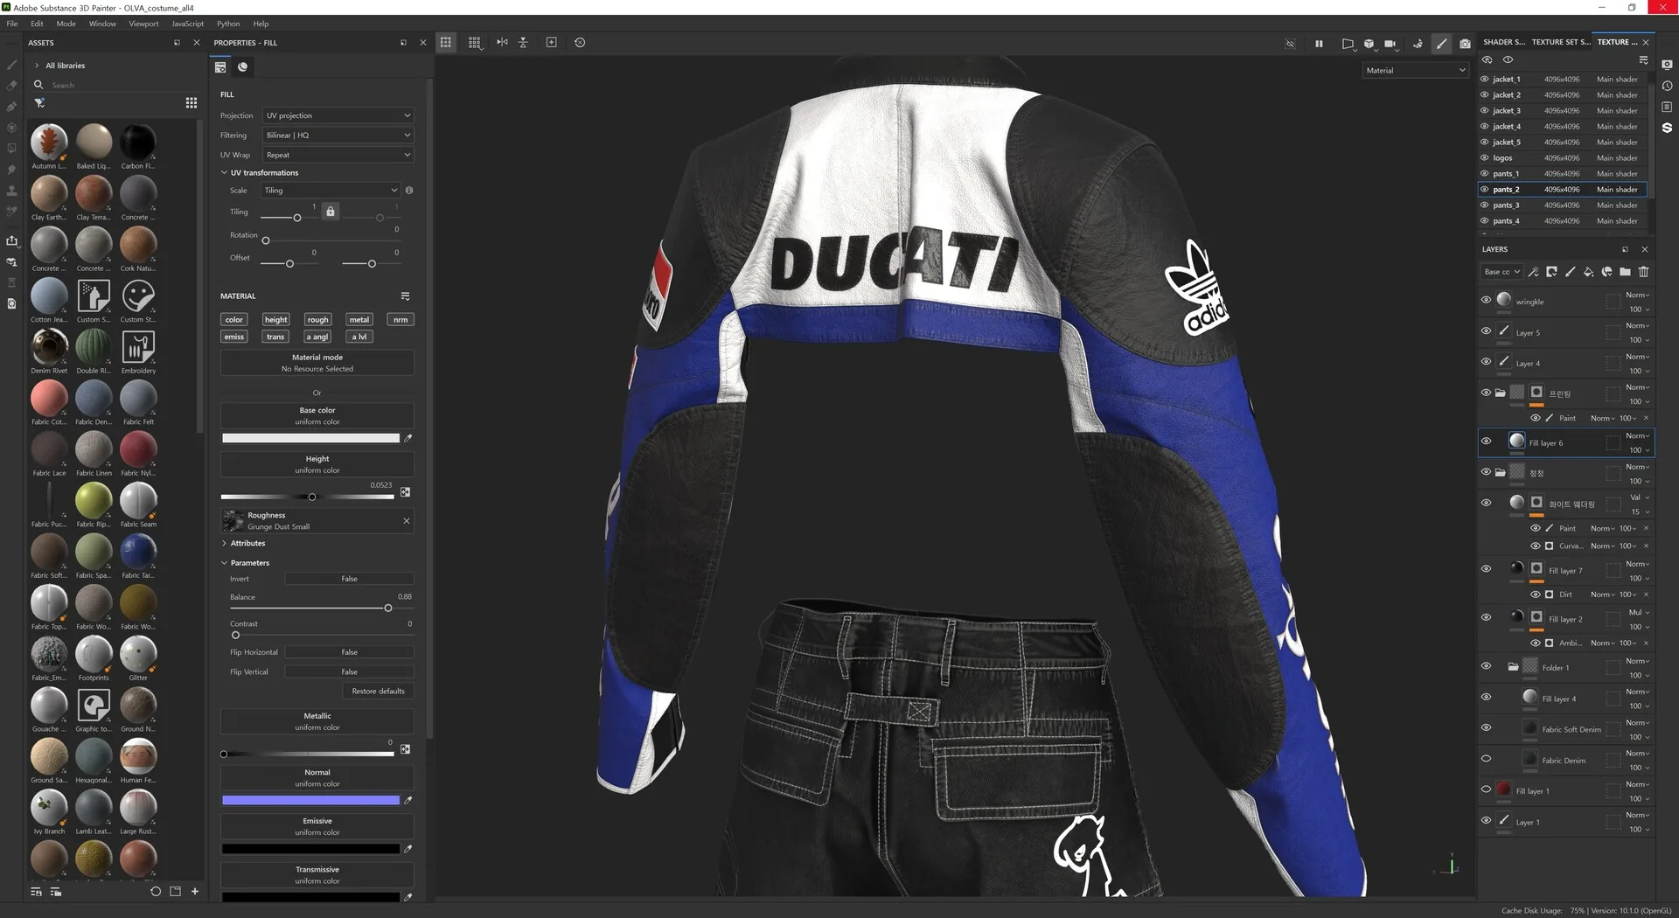
Task: Select the Paint brush tool
Action: pos(11,65)
